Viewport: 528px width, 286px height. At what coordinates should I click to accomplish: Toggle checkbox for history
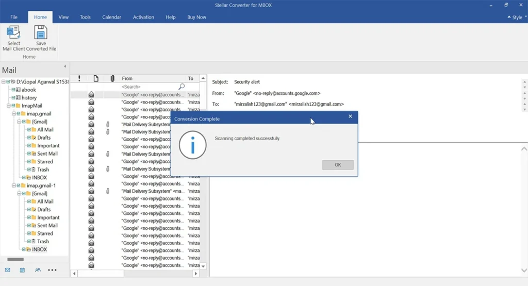click(13, 97)
